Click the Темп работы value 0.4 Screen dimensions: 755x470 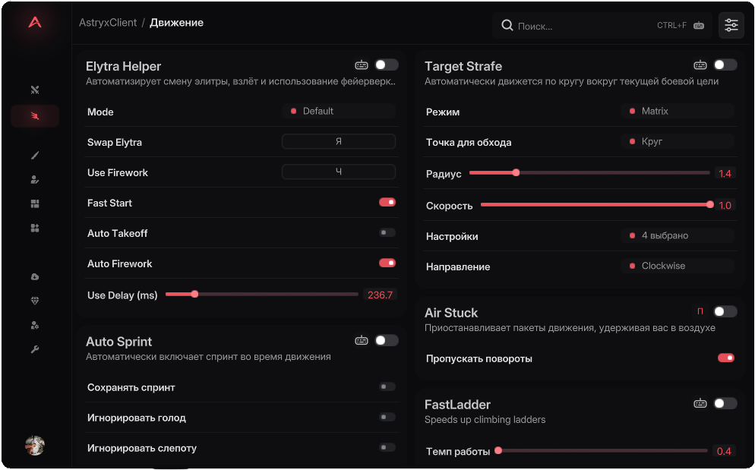pos(724,451)
